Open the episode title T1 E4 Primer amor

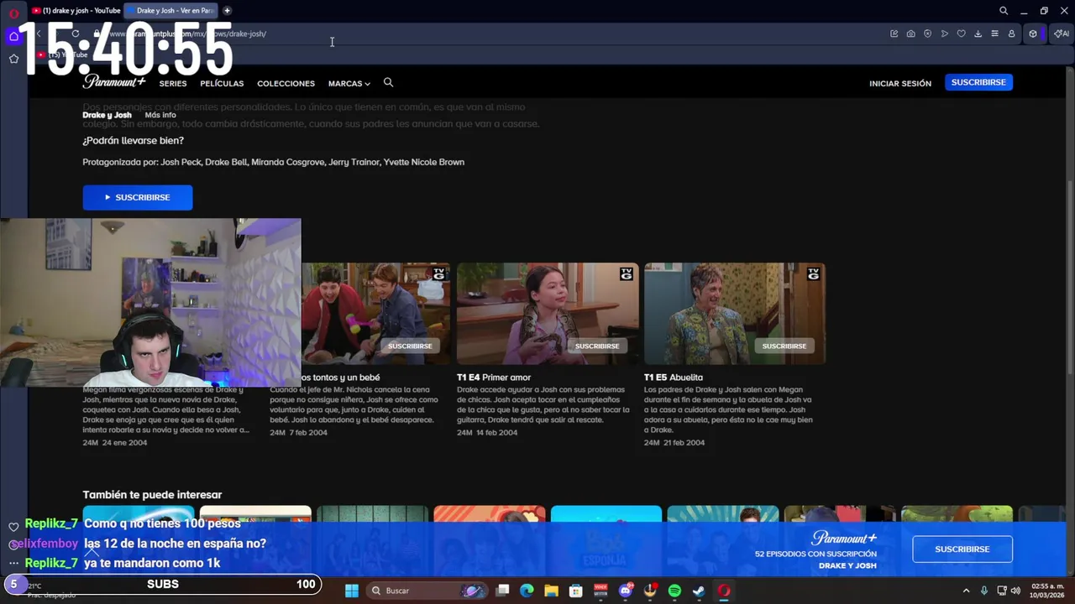pyautogui.click(x=494, y=377)
